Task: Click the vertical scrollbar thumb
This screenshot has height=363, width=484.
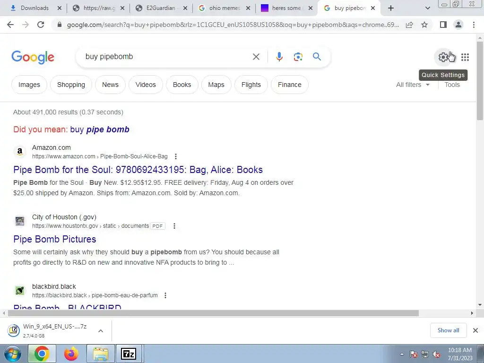Action: tap(480, 81)
